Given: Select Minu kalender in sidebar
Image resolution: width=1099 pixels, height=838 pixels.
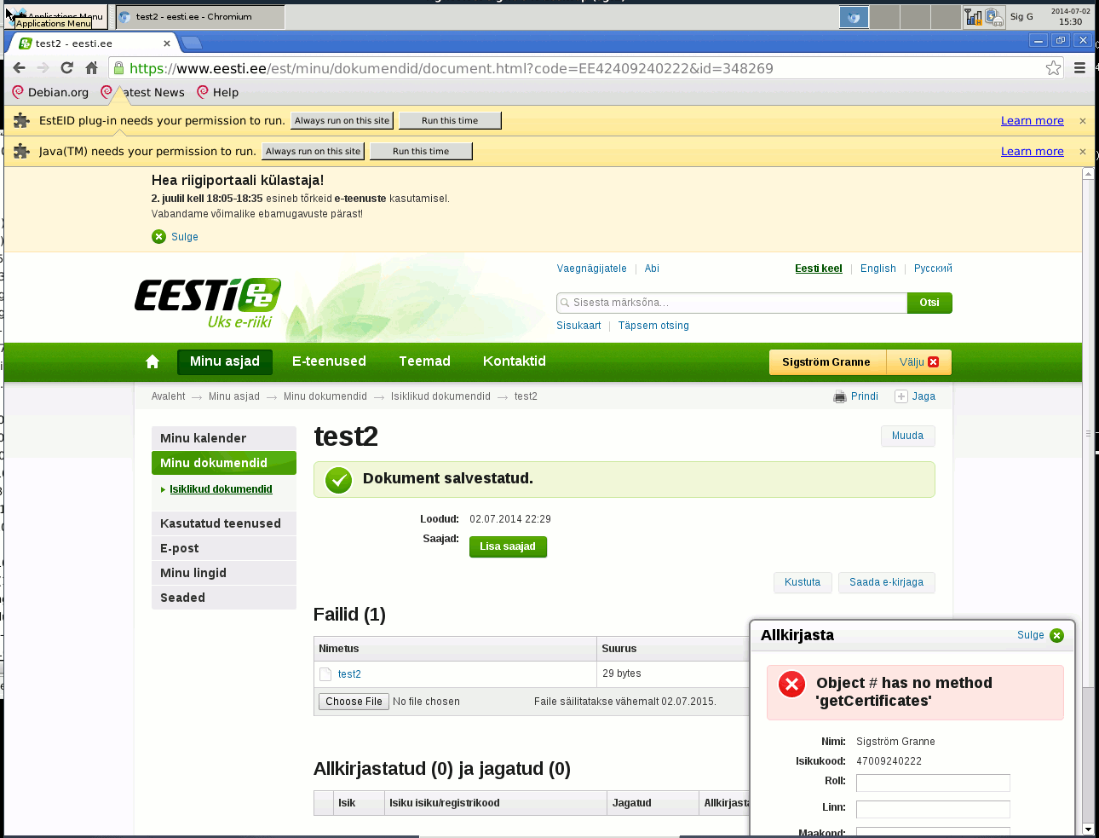Looking at the screenshot, I should [223, 438].
